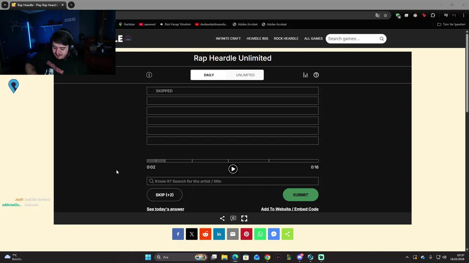Open Microsoft Edge from taskbar

(235, 257)
